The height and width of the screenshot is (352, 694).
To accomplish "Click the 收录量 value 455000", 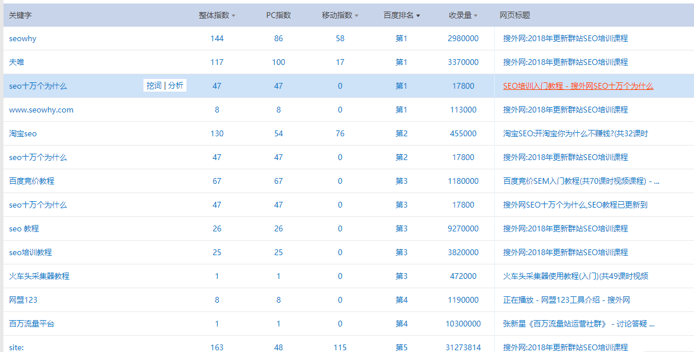I will point(463,133).
